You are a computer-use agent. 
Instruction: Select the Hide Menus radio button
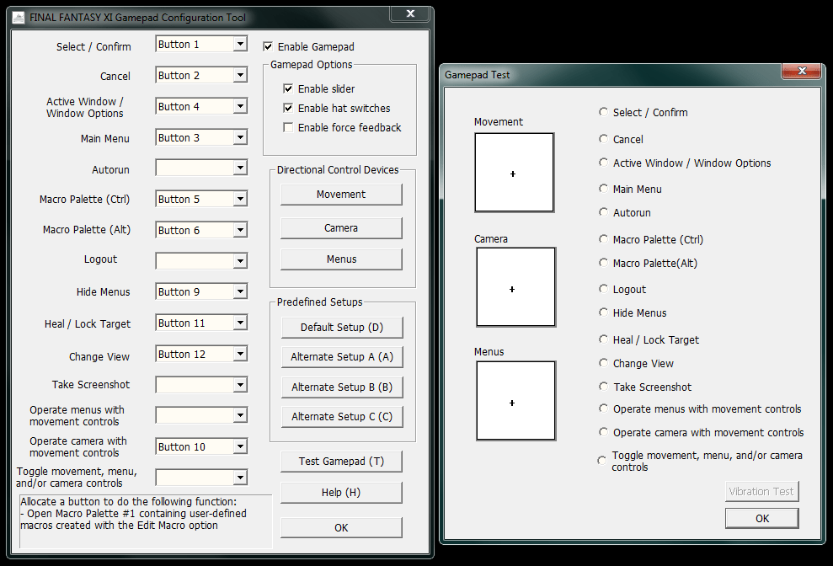click(604, 312)
